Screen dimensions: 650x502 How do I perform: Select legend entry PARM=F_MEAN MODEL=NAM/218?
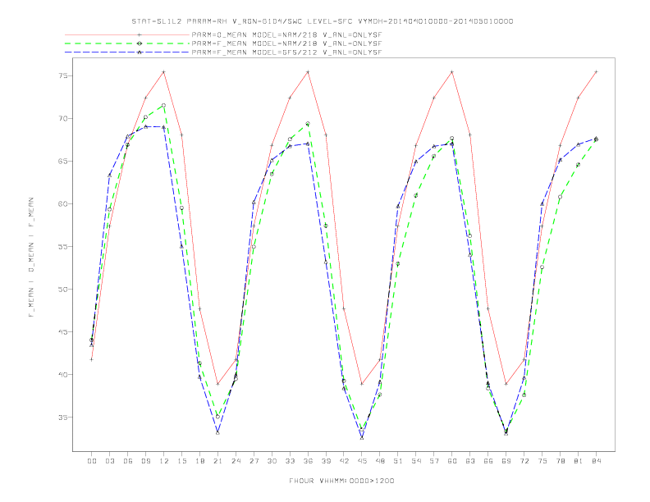pyautogui.click(x=286, y=43)
